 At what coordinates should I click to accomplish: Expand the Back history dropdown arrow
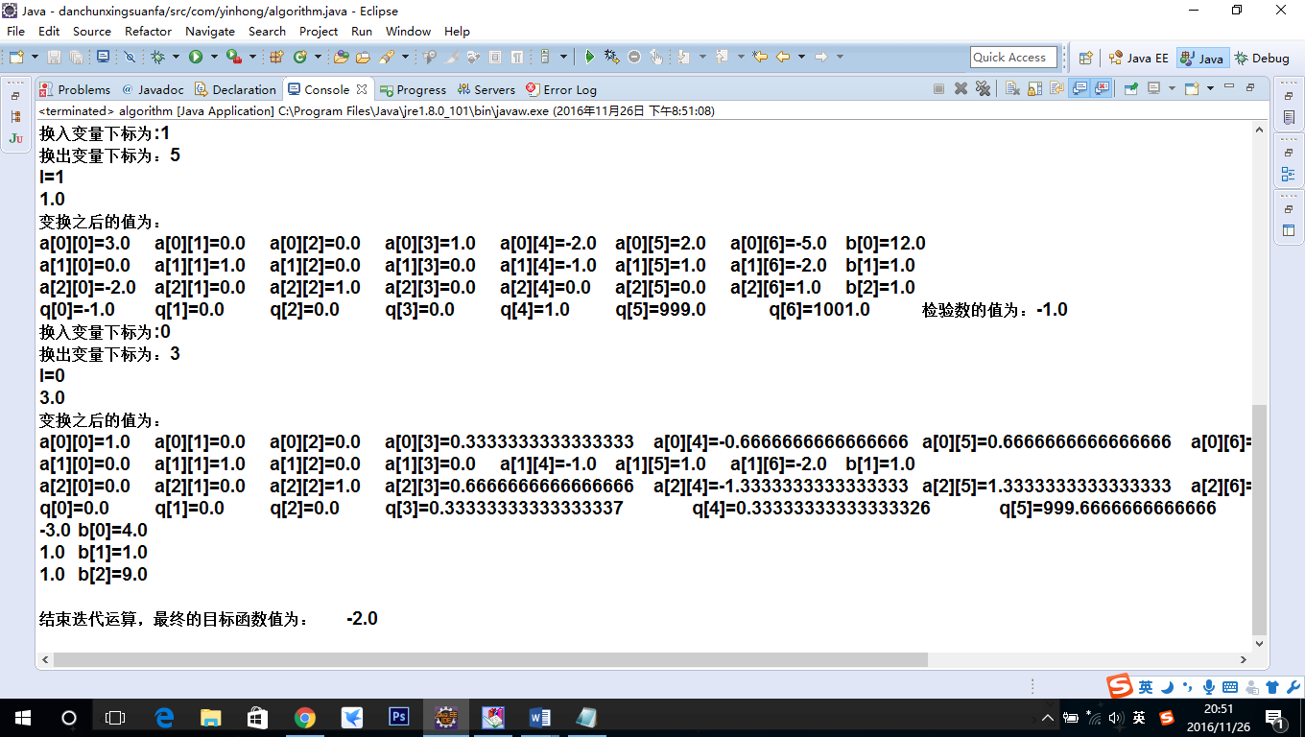(802, 57)
